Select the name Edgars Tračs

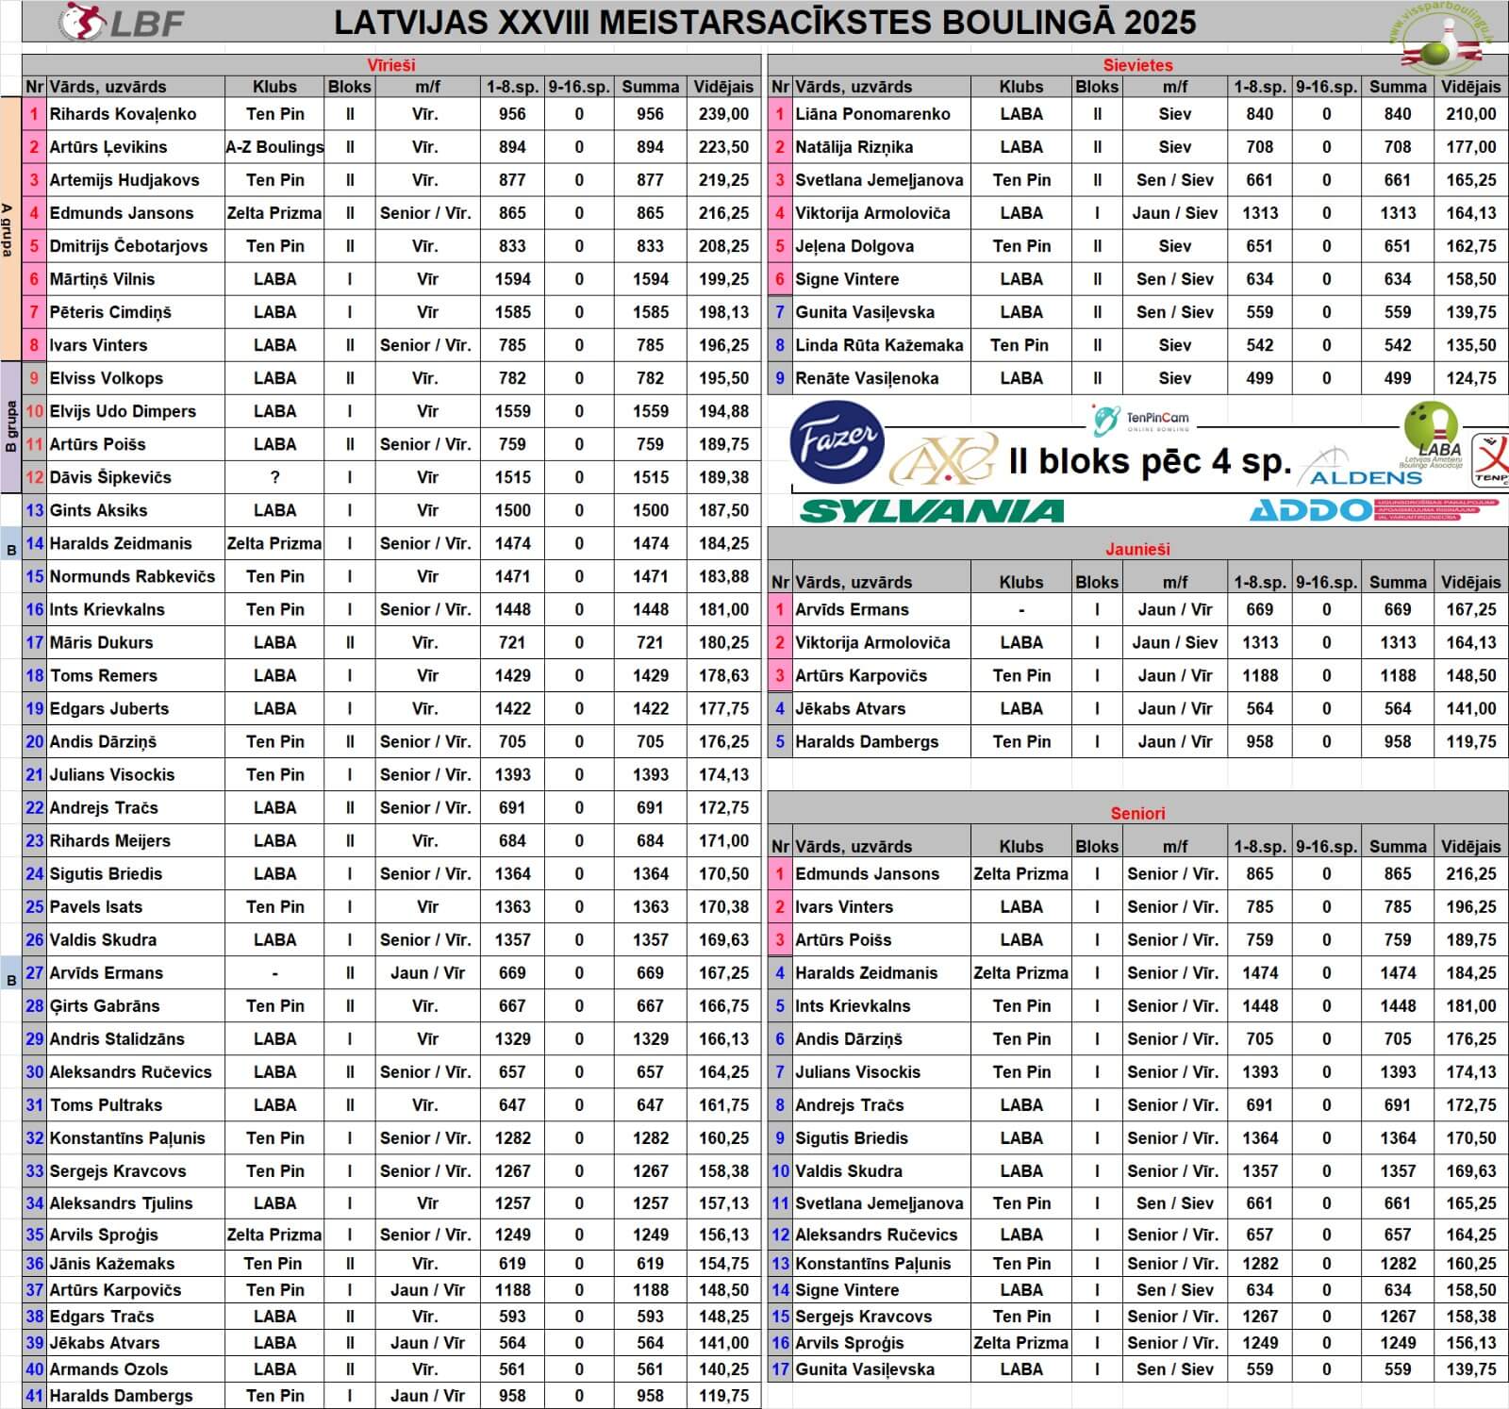point(101,1317)
